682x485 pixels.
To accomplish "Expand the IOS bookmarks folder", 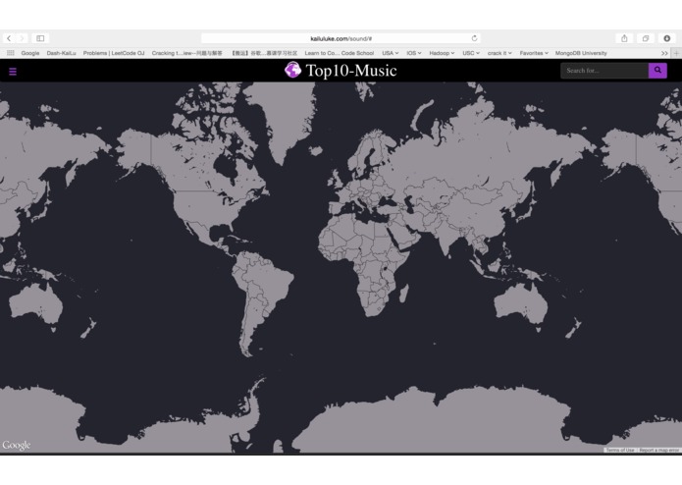I will coord(414,53).
